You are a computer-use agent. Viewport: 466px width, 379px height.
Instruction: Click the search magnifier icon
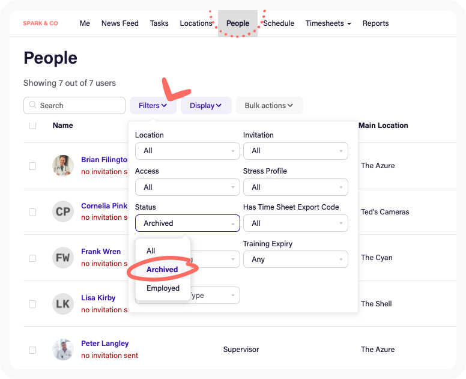pyautogui.click(x=32, y=105)
